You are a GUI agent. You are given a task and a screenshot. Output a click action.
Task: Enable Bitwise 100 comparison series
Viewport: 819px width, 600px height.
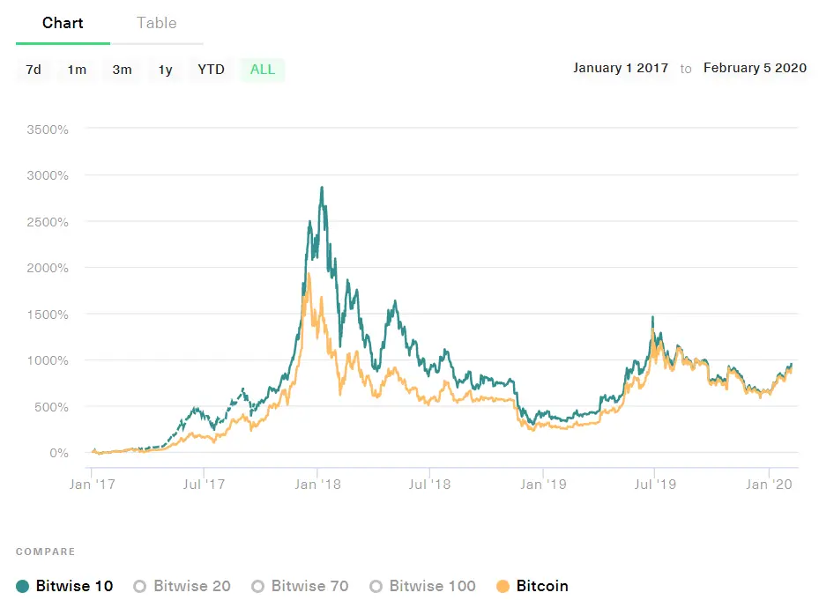click(x=422, y=586)
